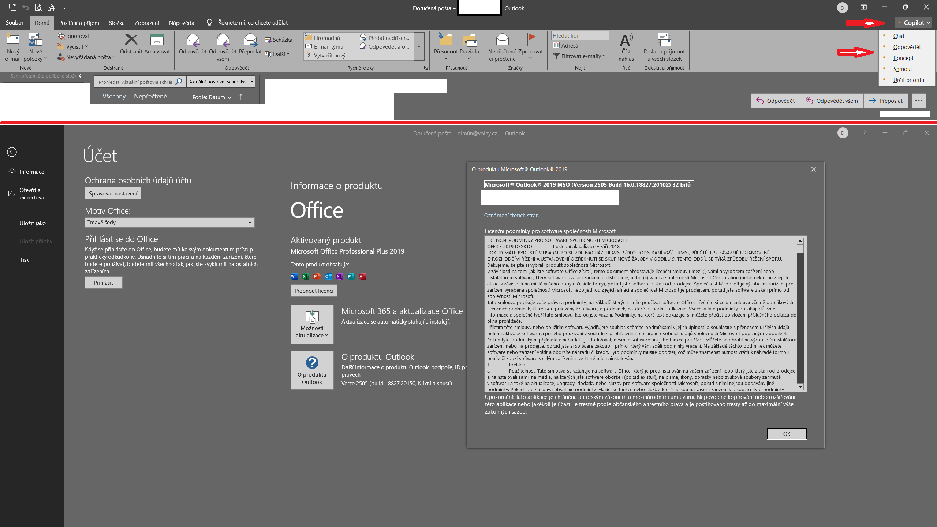Open the Rychlé kroky dialog launcher
The height and width of the screenshot is (527, 937).
coord(426,68)
